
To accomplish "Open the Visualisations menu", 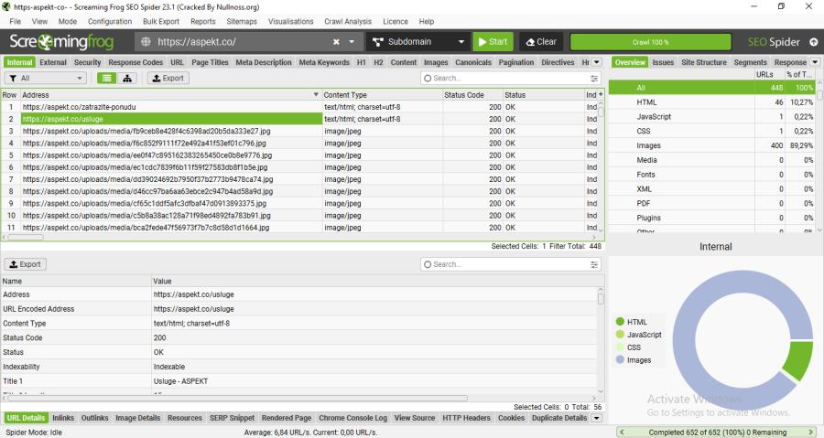I will pyautogui.click(x=290, y=22).
